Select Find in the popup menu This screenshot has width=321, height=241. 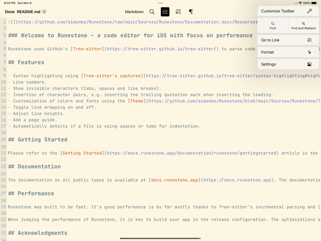click(273, 25)
